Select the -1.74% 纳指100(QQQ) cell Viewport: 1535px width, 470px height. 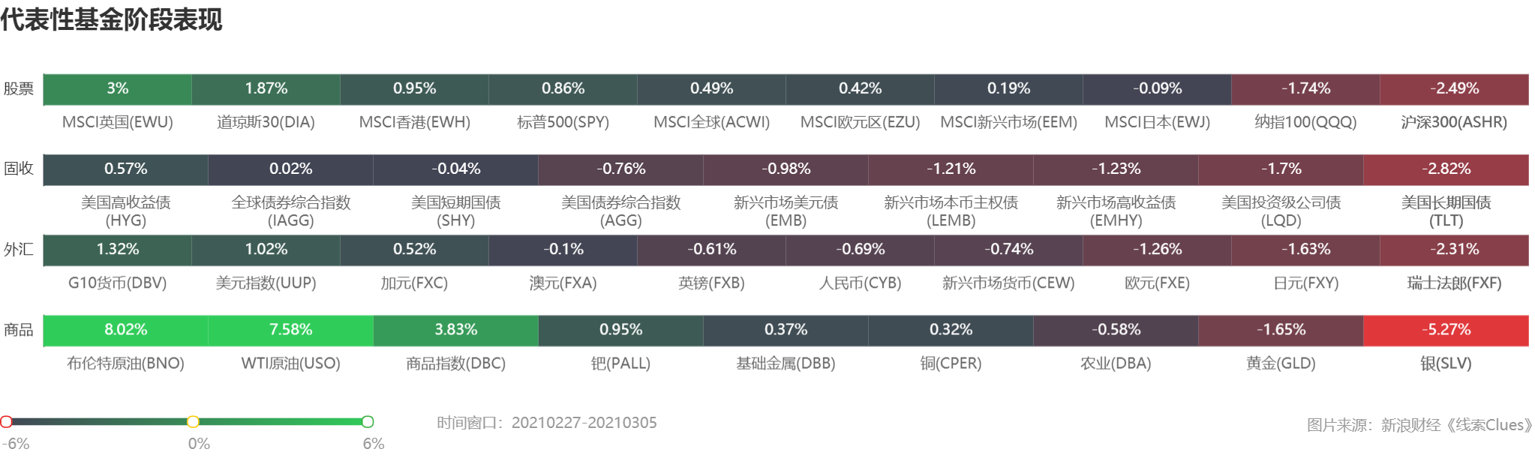1305,89
